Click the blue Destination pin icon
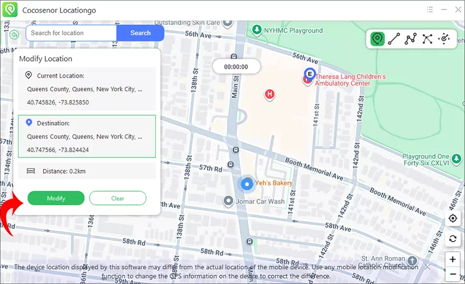Image resolution: width=465 pixels, height=284 pixels. pos(28,122)
